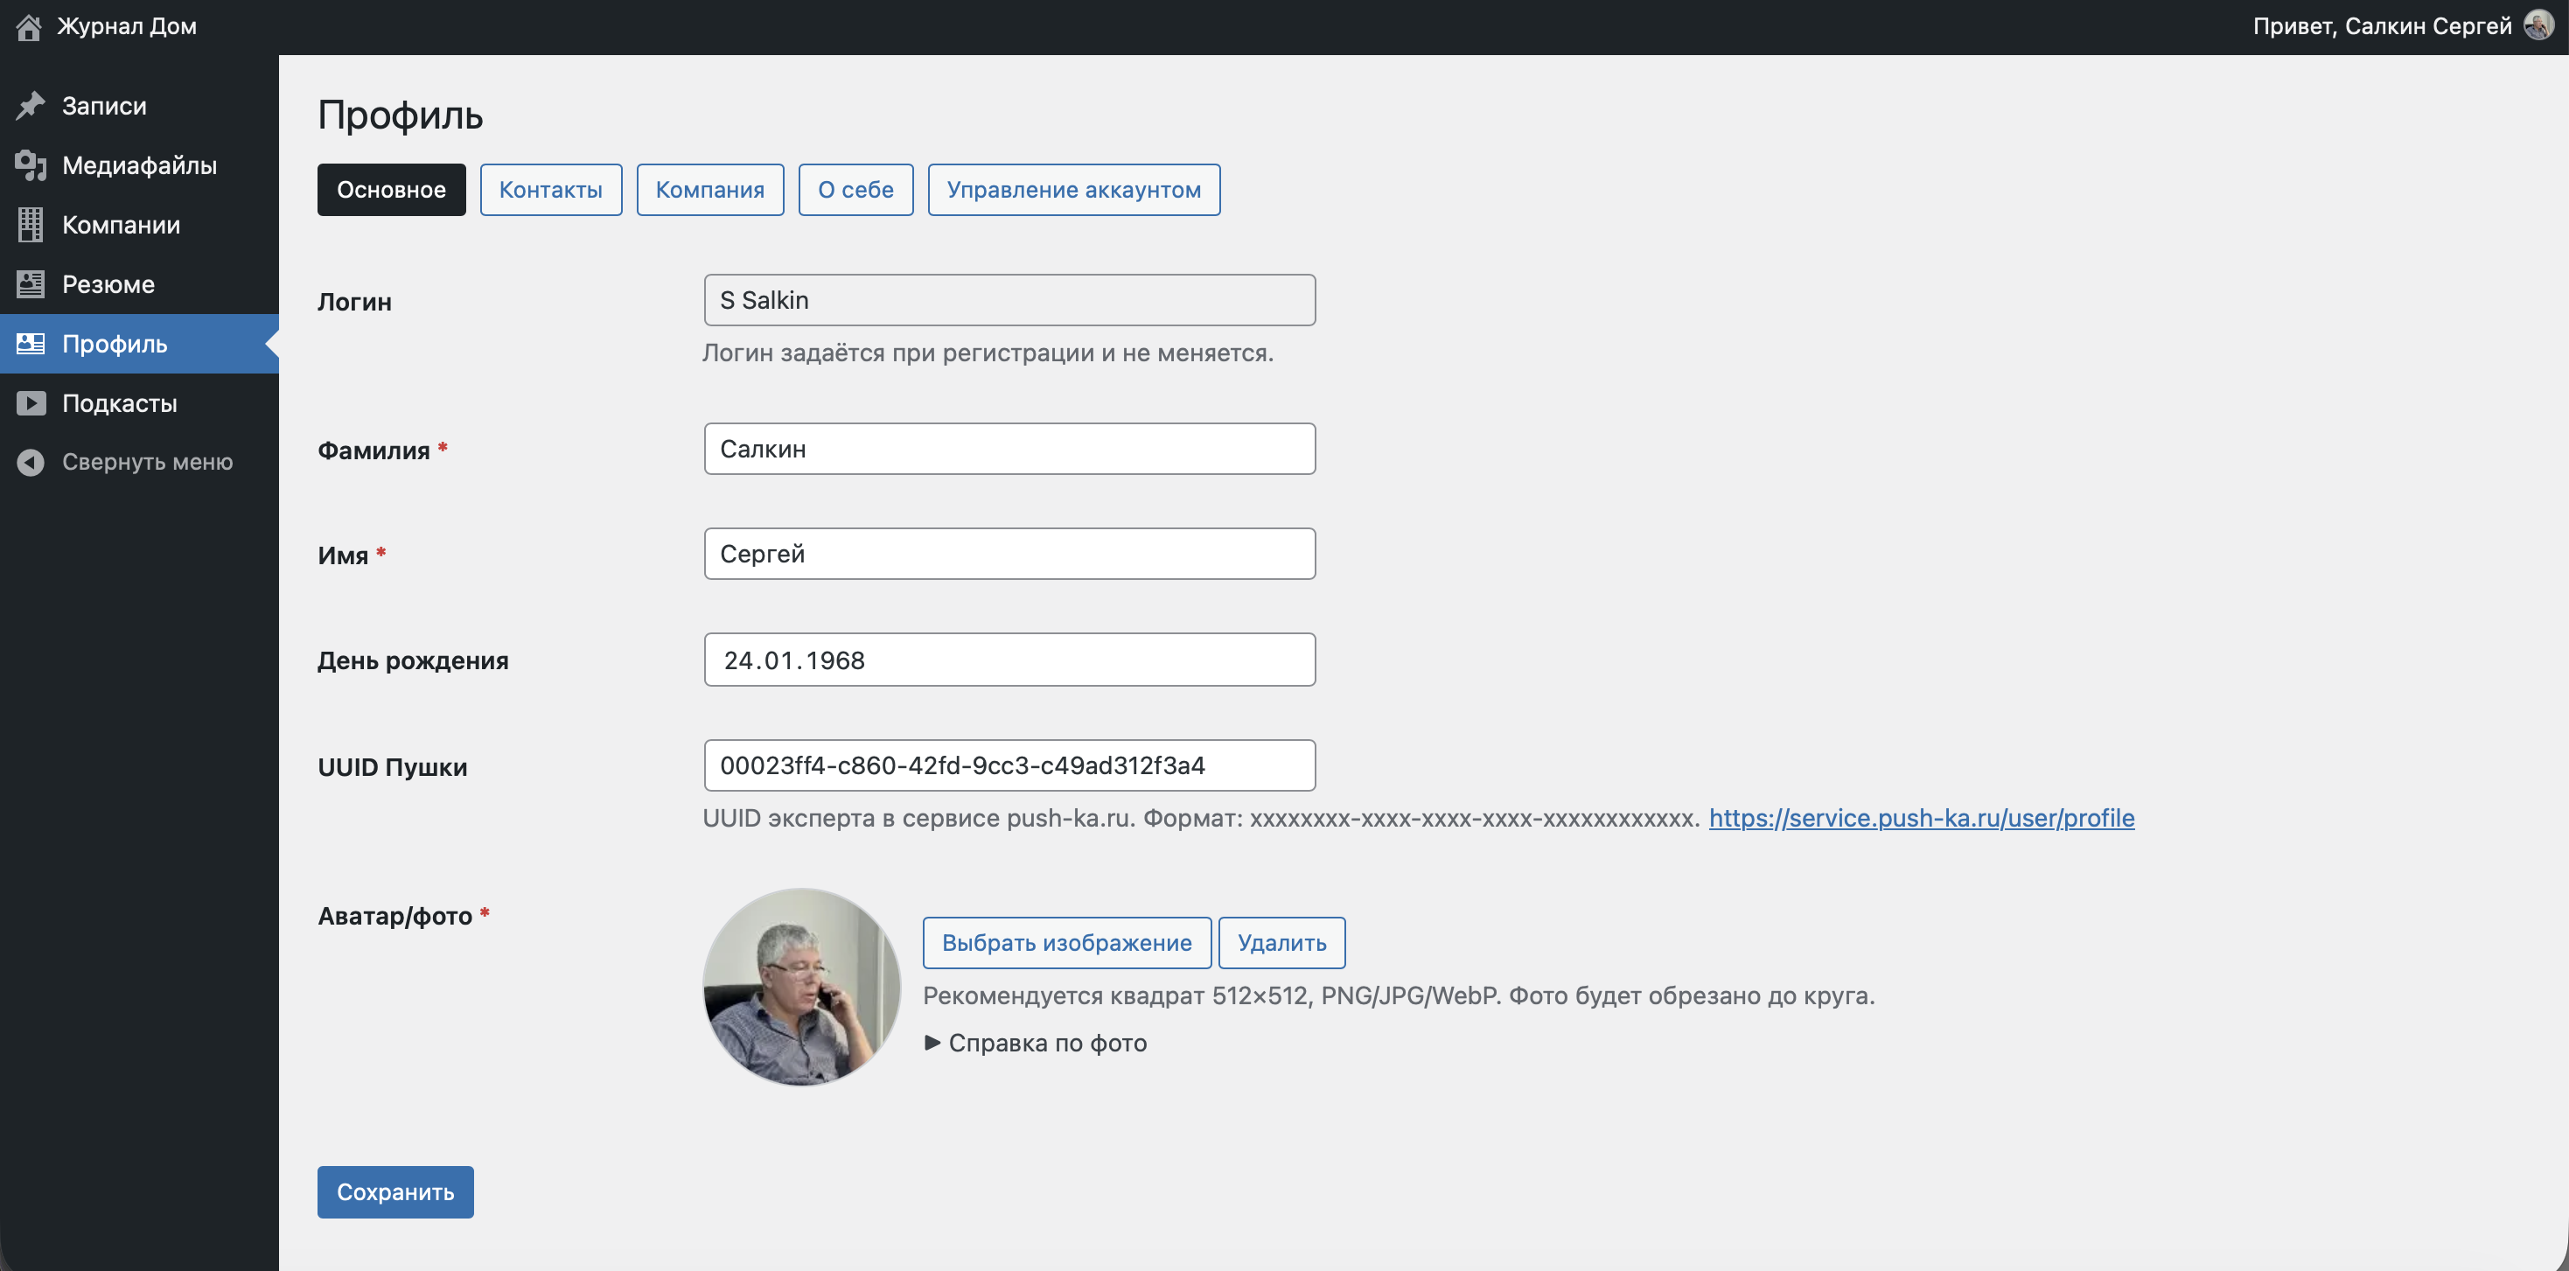The width and height of the screenshot is (2569, 1271).
Task: Remove the avatar with the Удалить button
Action: [1281, 943]
